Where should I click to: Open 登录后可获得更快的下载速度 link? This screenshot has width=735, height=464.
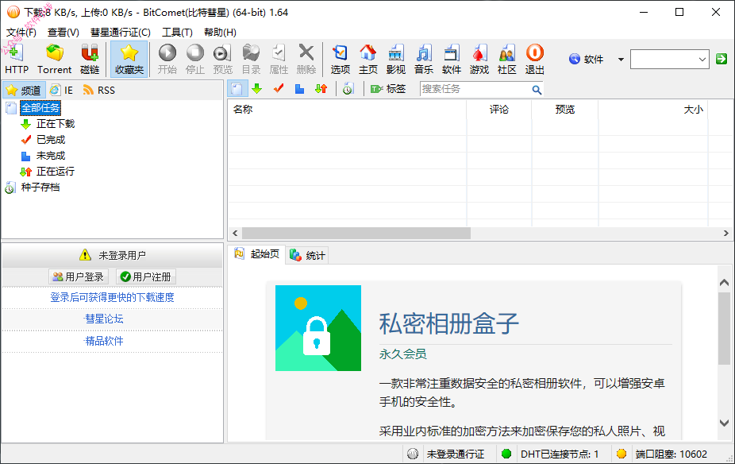point(112,297)
